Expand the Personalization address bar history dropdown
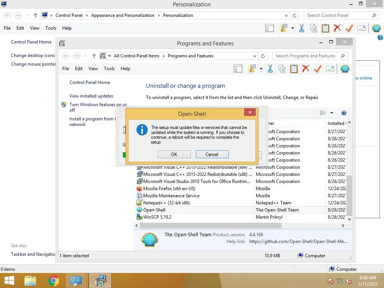This screenshot has width=384, height=288. 286,15
